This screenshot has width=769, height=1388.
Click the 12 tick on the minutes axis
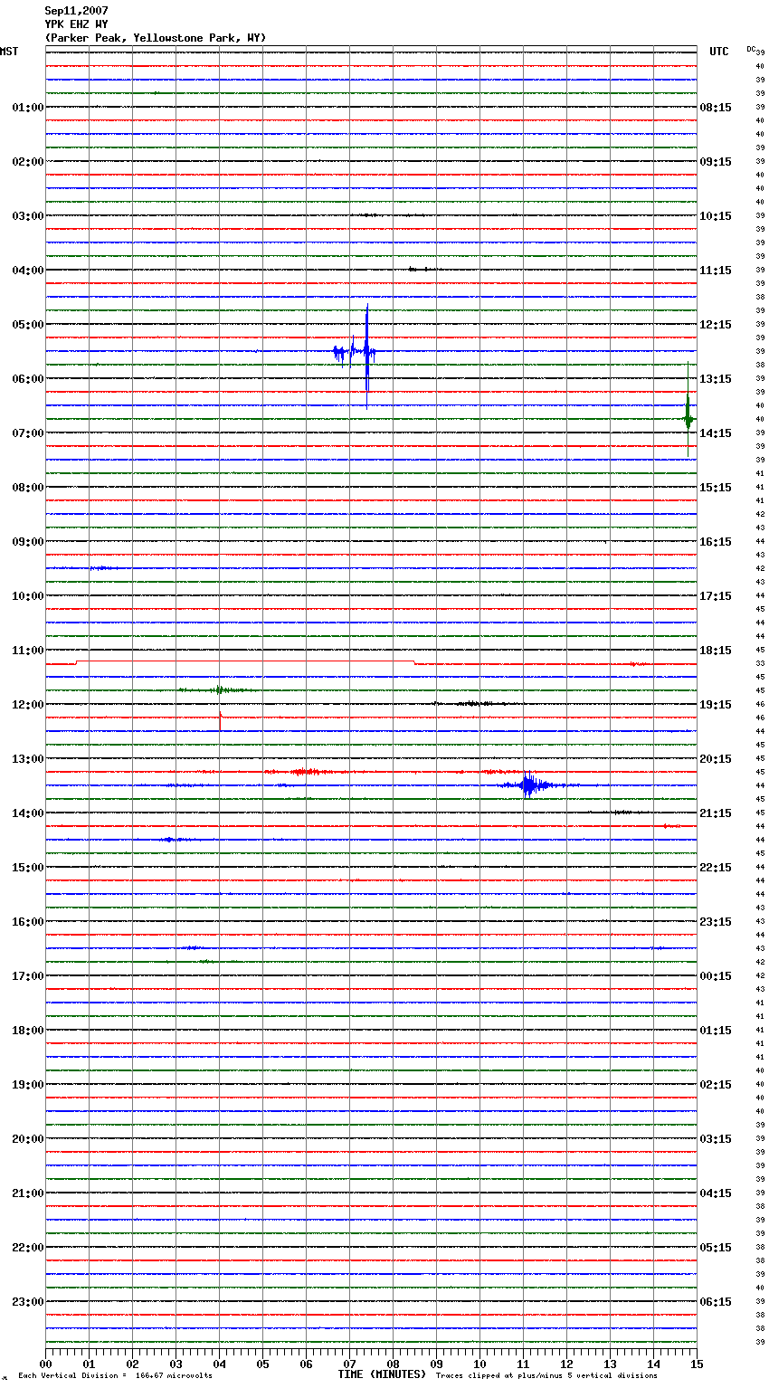(x=566, y=1364)
